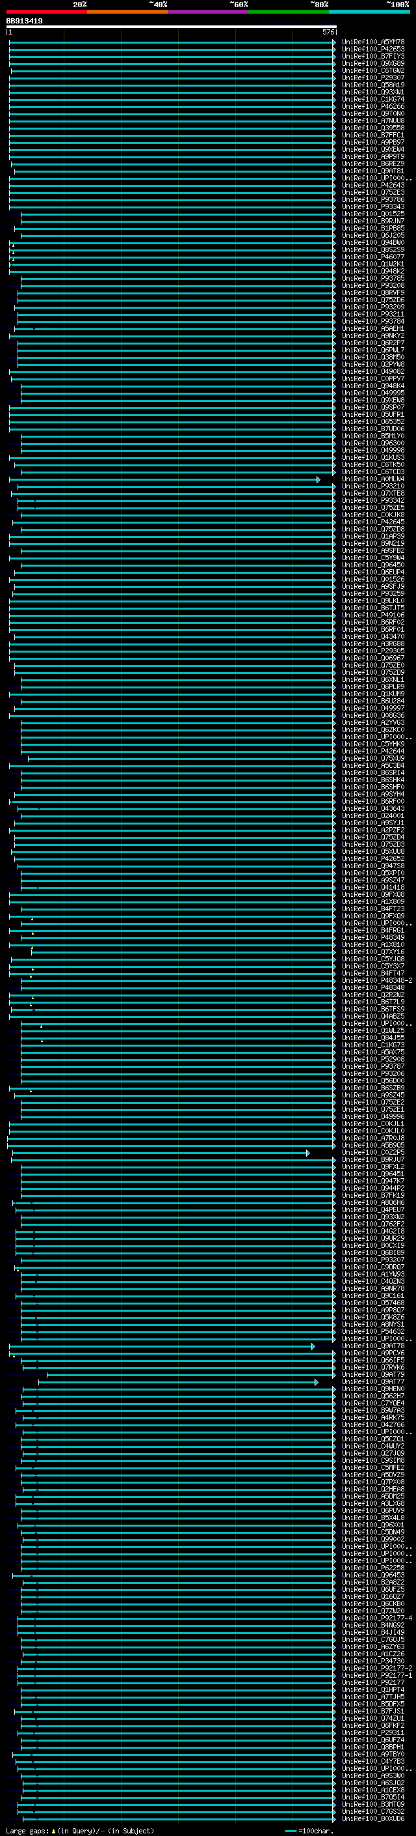Screen dimensions: 416x1836
Task: Click the Large gaps legend text
Action: (x=80, y=1830)
